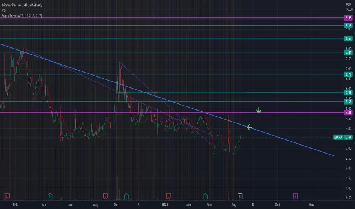Click the 9.18 green price label
Viewport: 355px width, 209px height.
[348, 25]
